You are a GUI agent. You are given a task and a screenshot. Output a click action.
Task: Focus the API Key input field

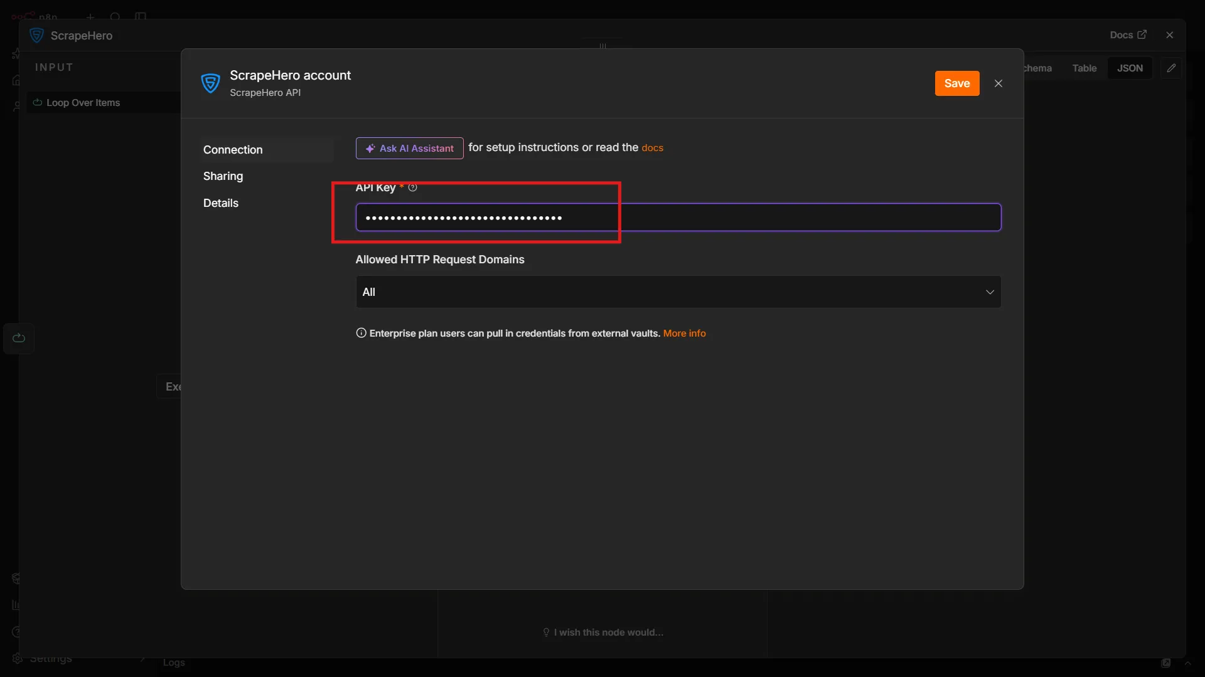point(678,218)
